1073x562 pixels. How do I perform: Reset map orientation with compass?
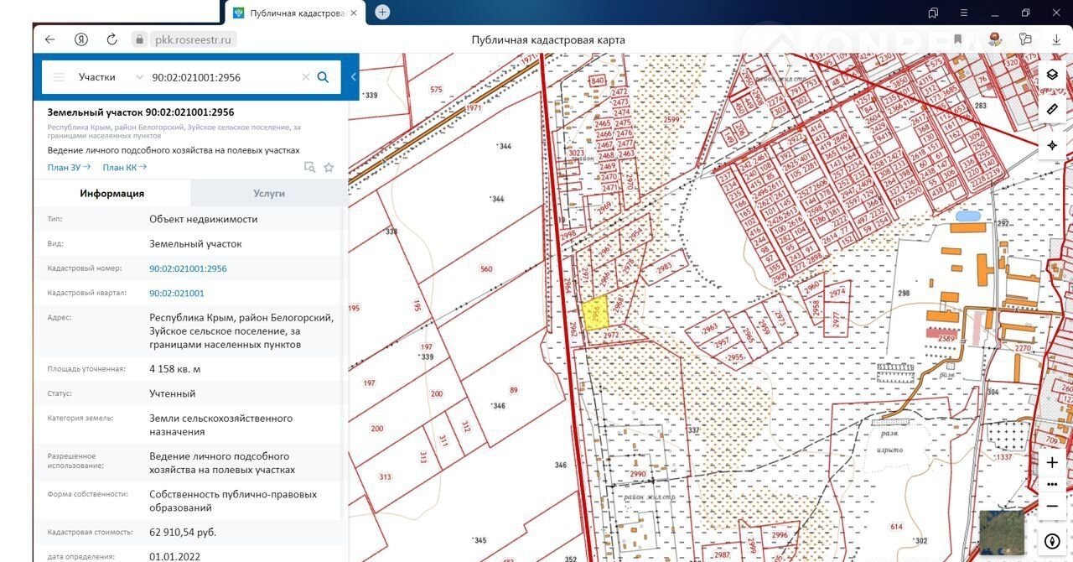coord(1052,541)
